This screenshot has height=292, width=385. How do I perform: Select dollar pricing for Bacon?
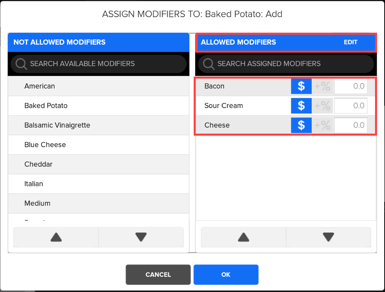pos(301,86)
